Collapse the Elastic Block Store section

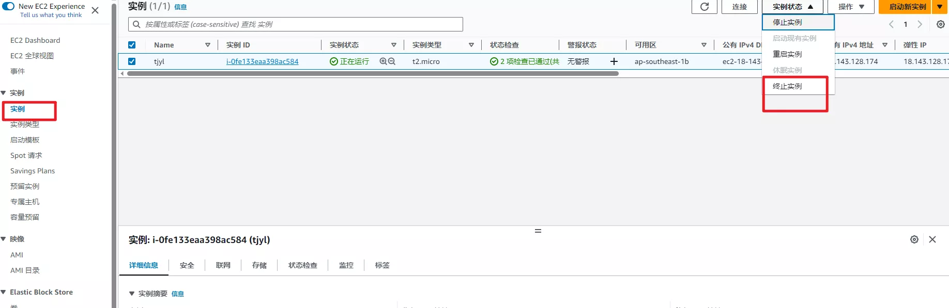click(x=4, y=292)
